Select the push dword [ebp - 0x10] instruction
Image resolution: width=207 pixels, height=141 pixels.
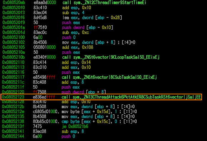[x=88, y=27]
